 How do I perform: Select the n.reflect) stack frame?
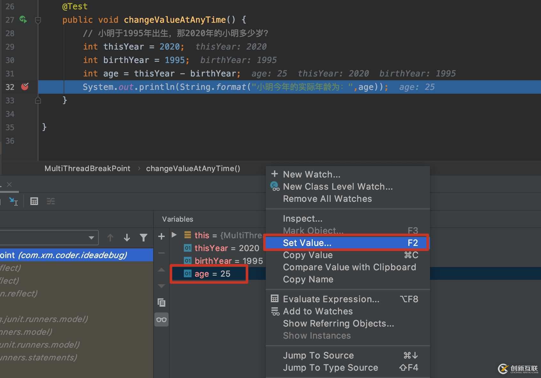pos(76,293)
